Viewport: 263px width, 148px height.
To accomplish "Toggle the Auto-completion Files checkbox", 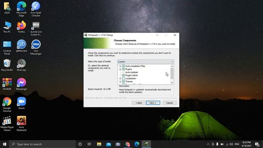I will coord(124,66).
